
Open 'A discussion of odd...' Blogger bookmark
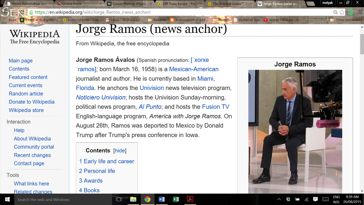188,20
